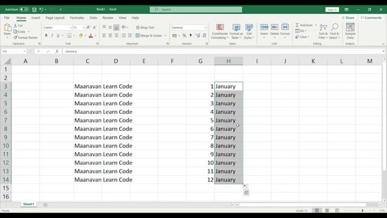Click the Share button
387x218 pixels.
tap(348, 18)
